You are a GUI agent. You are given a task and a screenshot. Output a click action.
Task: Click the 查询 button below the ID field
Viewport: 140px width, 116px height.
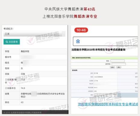112,67
